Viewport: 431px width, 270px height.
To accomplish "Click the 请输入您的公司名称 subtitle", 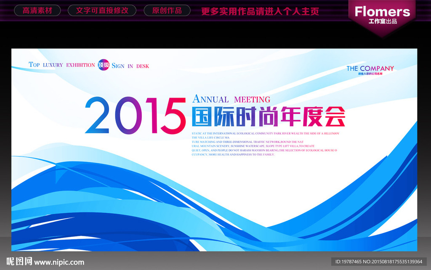I will tap(370, 74).
